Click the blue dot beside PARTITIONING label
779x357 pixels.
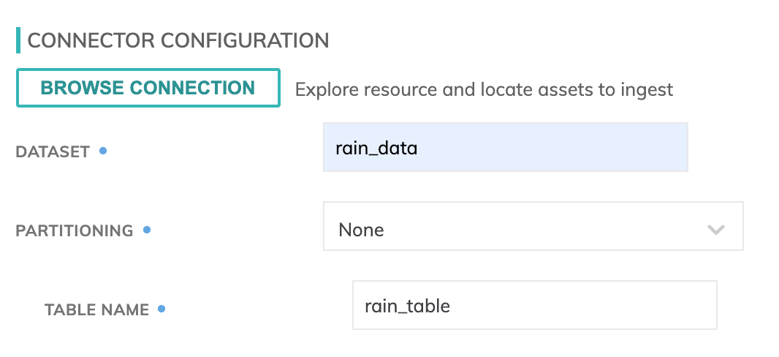[x=147, y=230]
